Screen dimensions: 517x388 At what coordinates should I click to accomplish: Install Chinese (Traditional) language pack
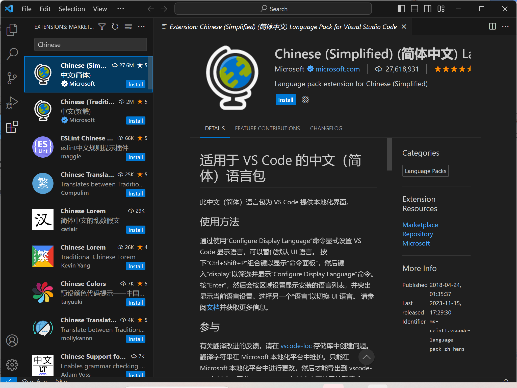[x=136, y=121]
